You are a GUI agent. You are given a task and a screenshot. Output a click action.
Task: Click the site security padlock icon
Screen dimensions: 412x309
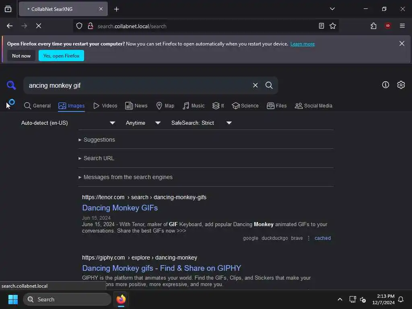pyautogui.click(x=91, y=26)
